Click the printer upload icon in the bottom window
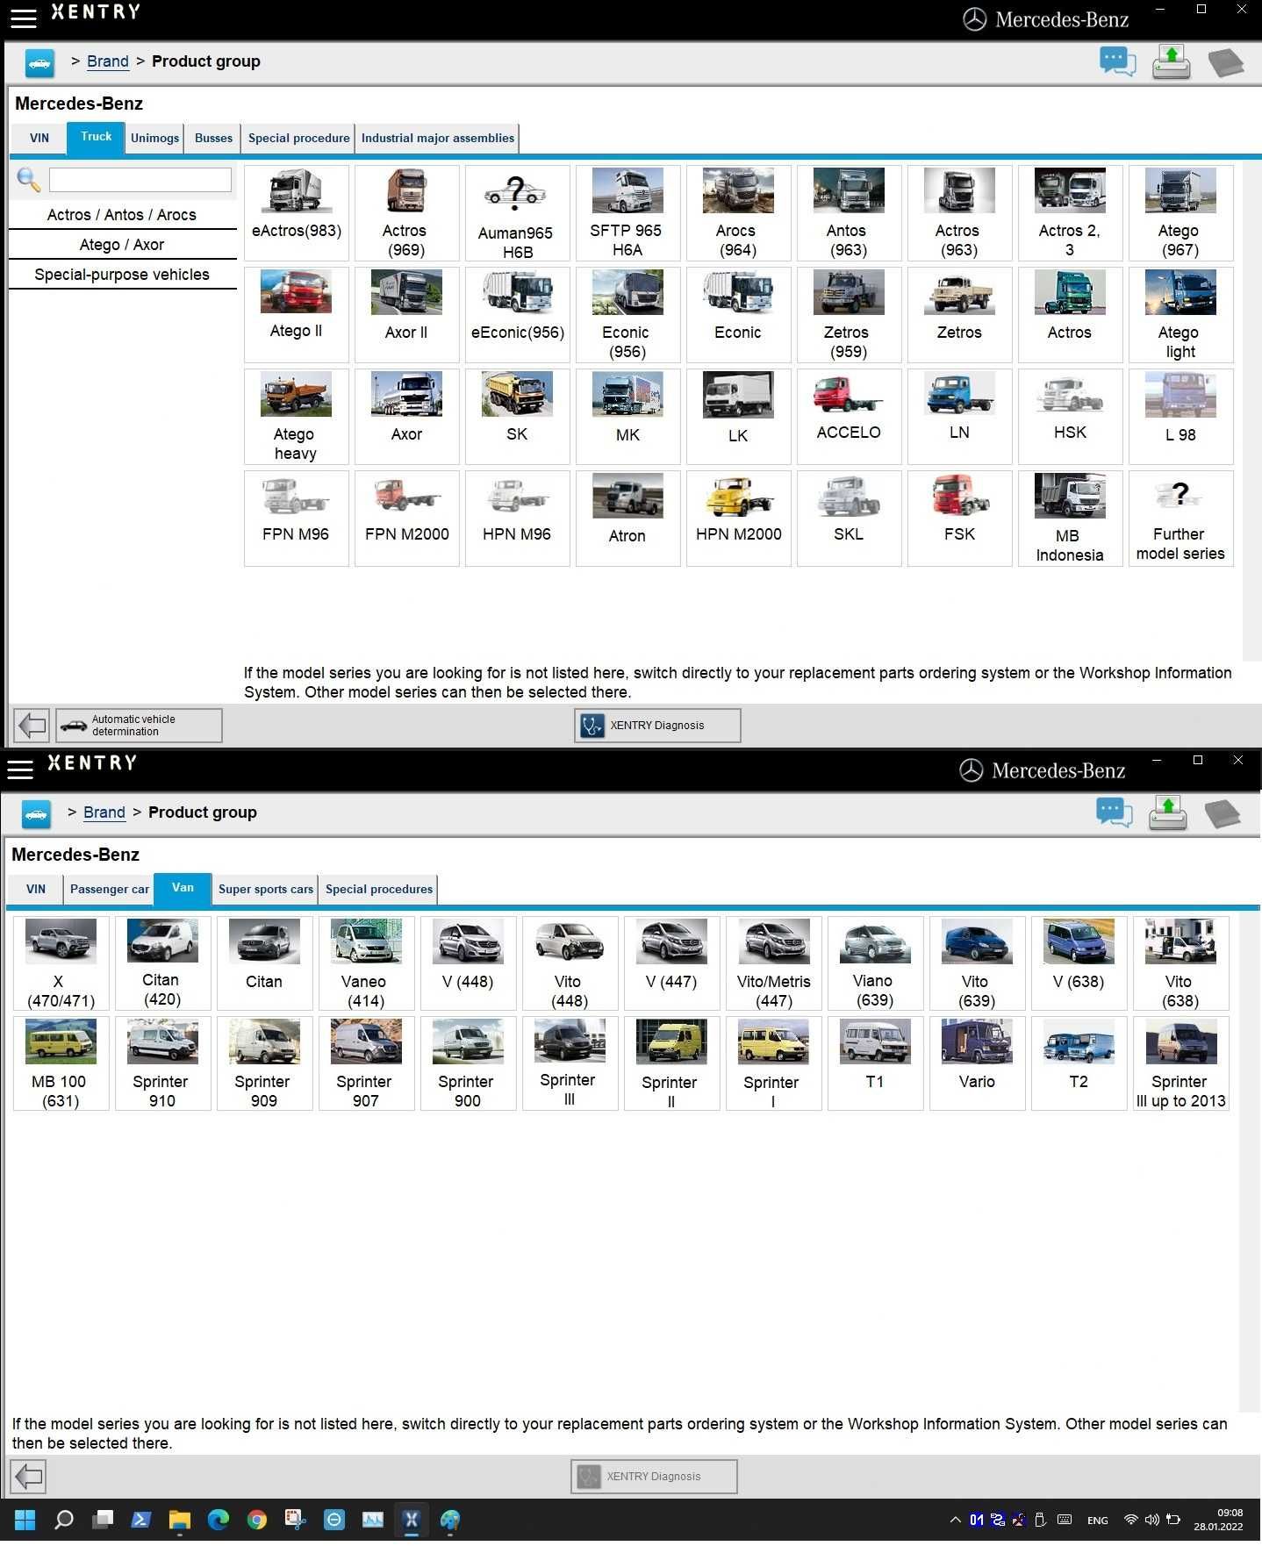Screen dimensions: 1262x1546 point(1167,812)
